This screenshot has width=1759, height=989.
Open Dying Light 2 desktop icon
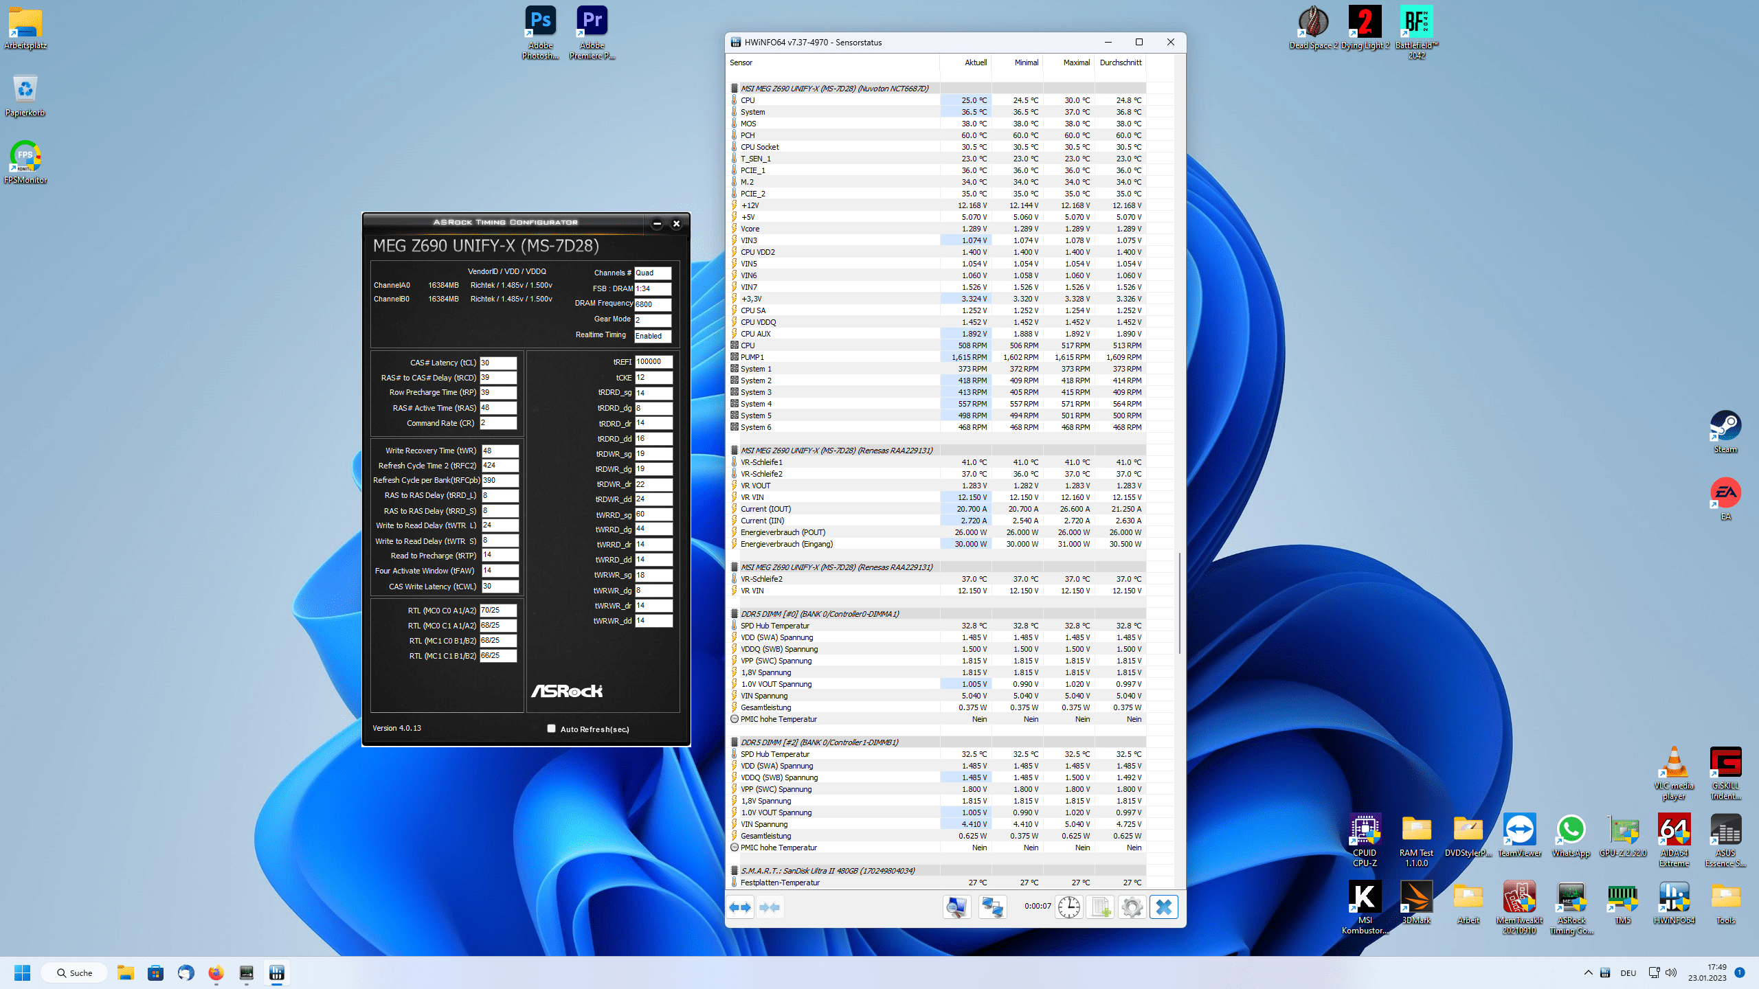1365,27
